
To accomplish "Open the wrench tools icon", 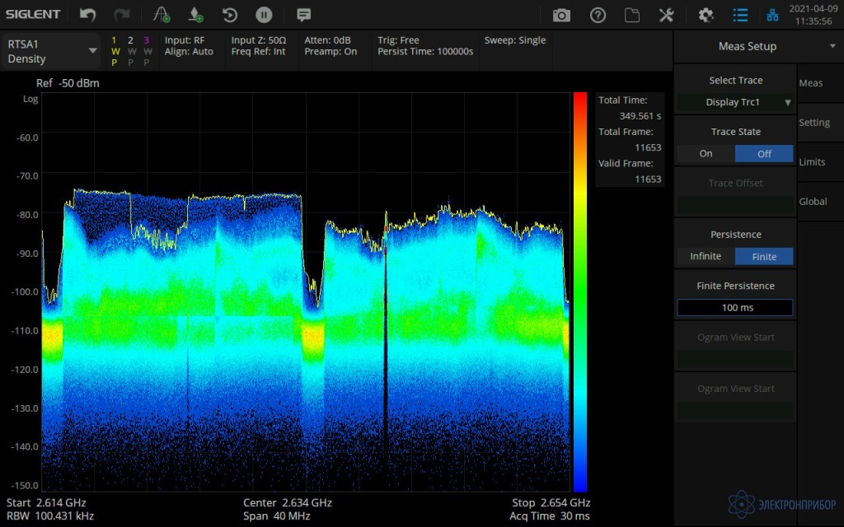I will [x=667, y=15].
